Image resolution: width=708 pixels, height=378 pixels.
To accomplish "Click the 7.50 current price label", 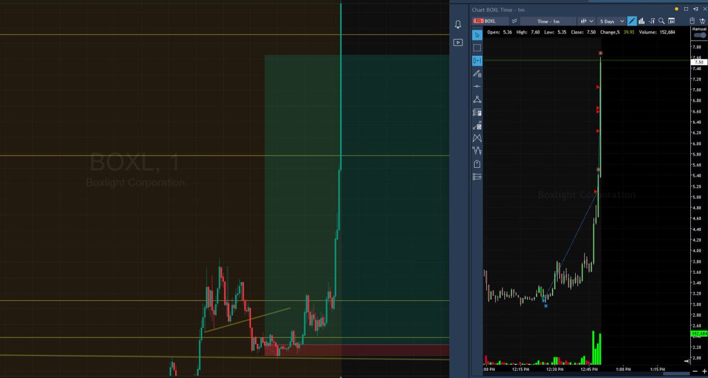I will [698, 62].
